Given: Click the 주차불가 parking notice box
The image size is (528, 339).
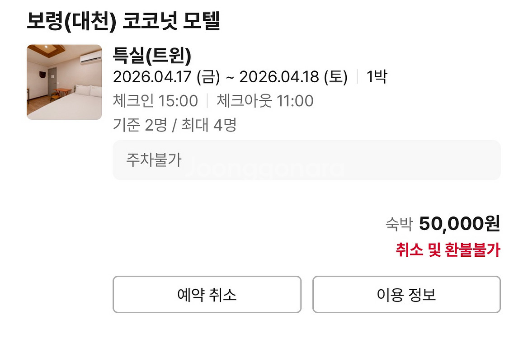Looking at the screenshot, I should (306, 160).
